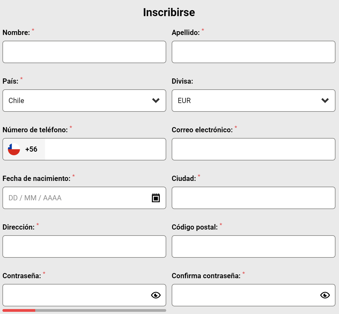Click the password strength indicator bar
The image size is (339, 314).
84,310
